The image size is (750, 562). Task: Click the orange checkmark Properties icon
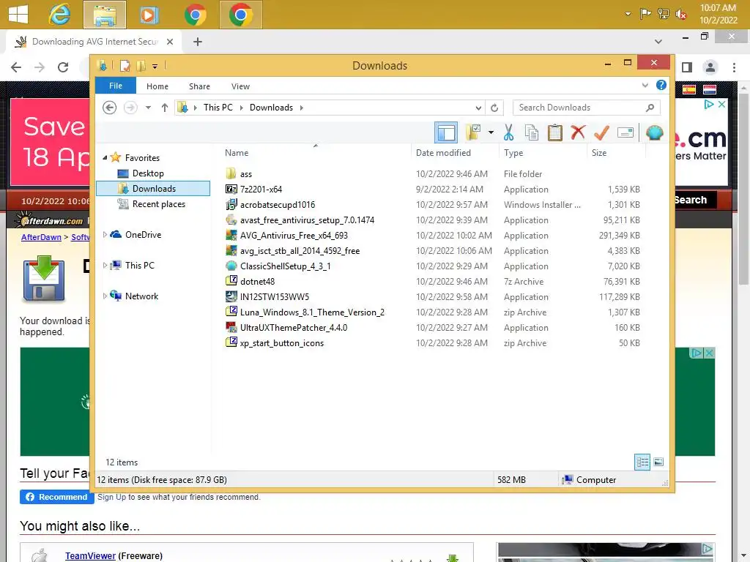601,132
